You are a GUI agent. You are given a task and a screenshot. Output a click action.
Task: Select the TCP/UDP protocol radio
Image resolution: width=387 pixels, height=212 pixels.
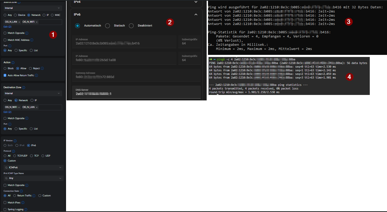(x=15, y=156)
